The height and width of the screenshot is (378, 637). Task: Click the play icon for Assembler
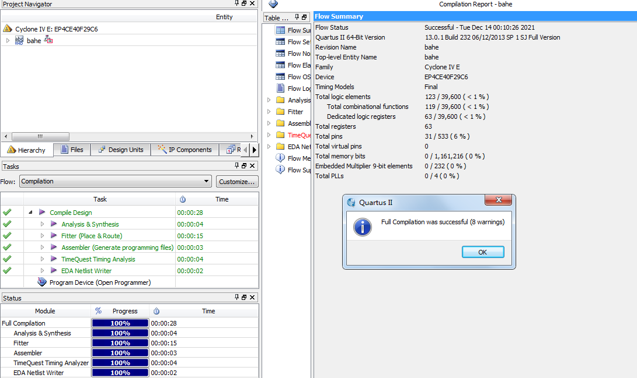point(54,247)
